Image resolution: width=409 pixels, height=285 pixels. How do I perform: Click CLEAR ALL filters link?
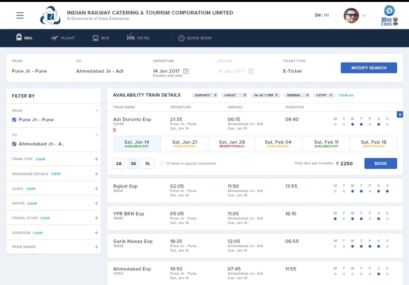tap(346, 95)
